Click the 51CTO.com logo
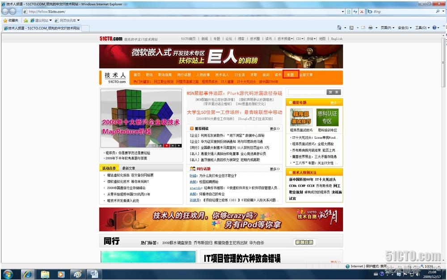Viewport: 447px width, 280px height. (111, 39)
